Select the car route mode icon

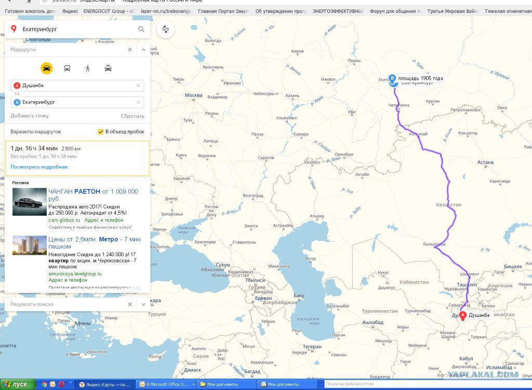coord(46,68)
